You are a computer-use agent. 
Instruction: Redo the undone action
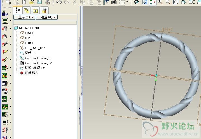tap(67, 2)
